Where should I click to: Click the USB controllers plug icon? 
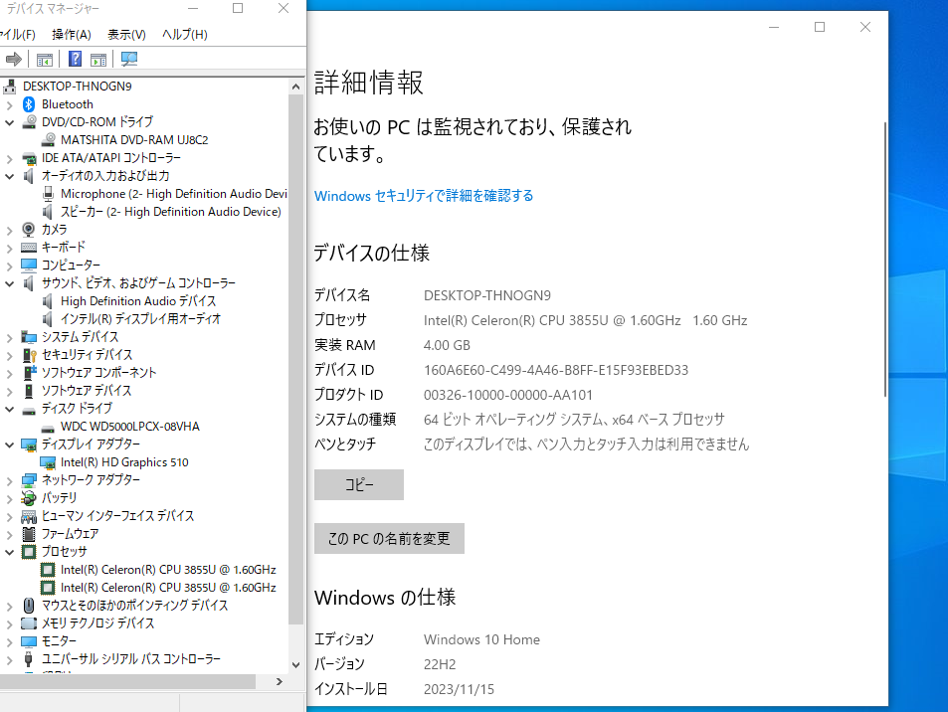(29, 659)
